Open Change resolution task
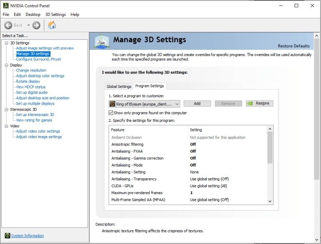This screenshot has height=244, width=321. point(31,70)
